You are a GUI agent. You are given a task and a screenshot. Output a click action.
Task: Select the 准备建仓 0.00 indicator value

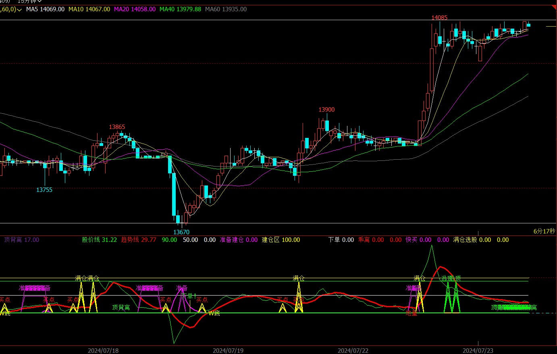(x=239, y=240)
